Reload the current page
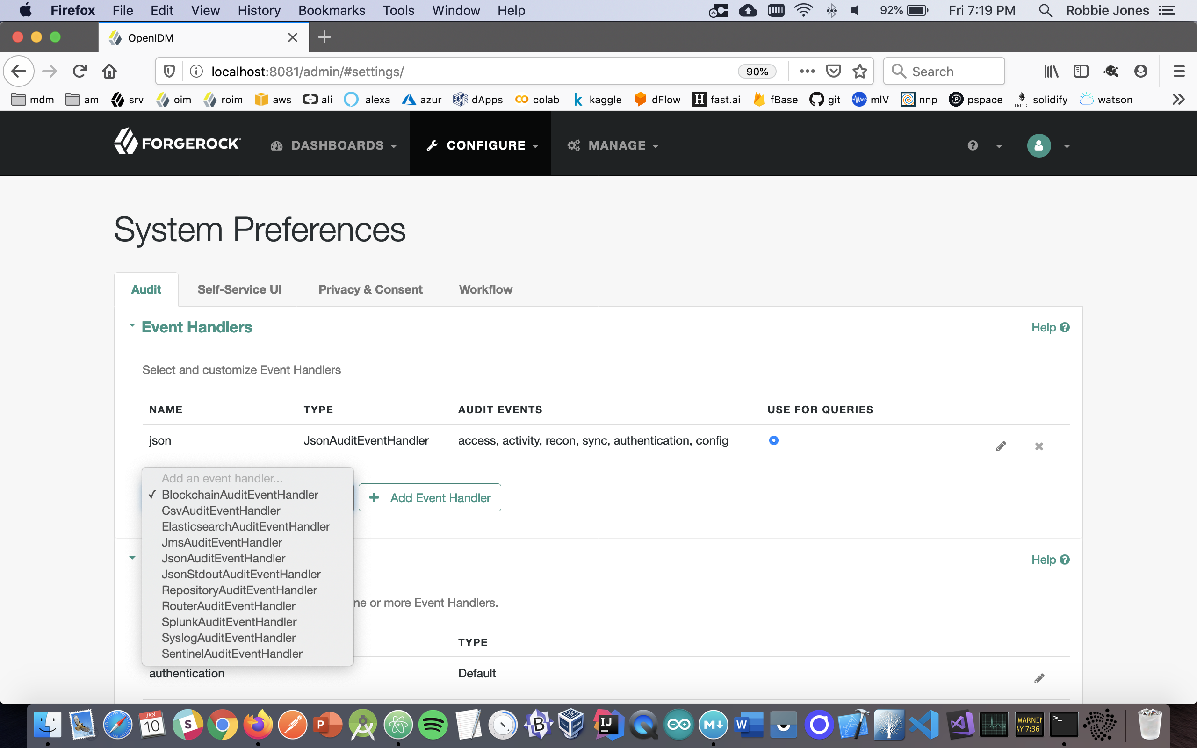 [x=79, y=71]
